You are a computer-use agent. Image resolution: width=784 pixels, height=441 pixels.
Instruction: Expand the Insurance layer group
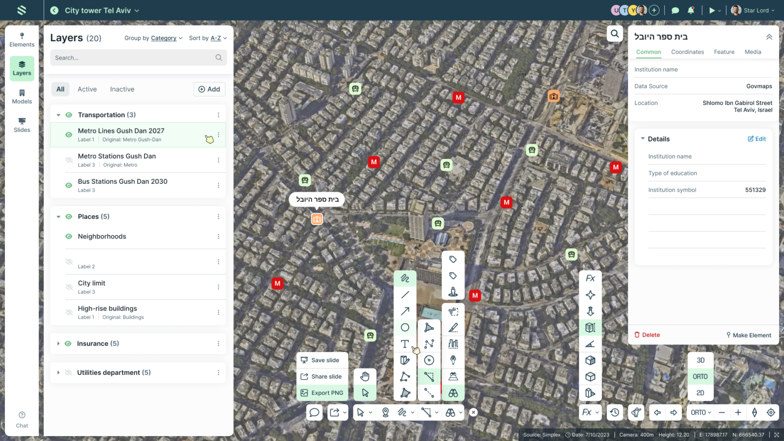click(x=58, y=344)
